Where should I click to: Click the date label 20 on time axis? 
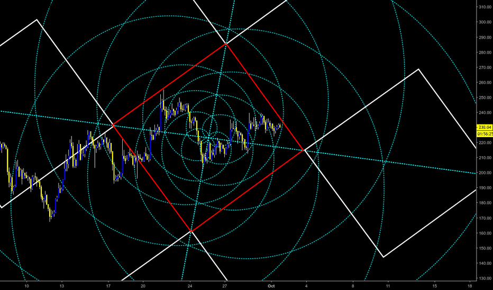point(143,286)
